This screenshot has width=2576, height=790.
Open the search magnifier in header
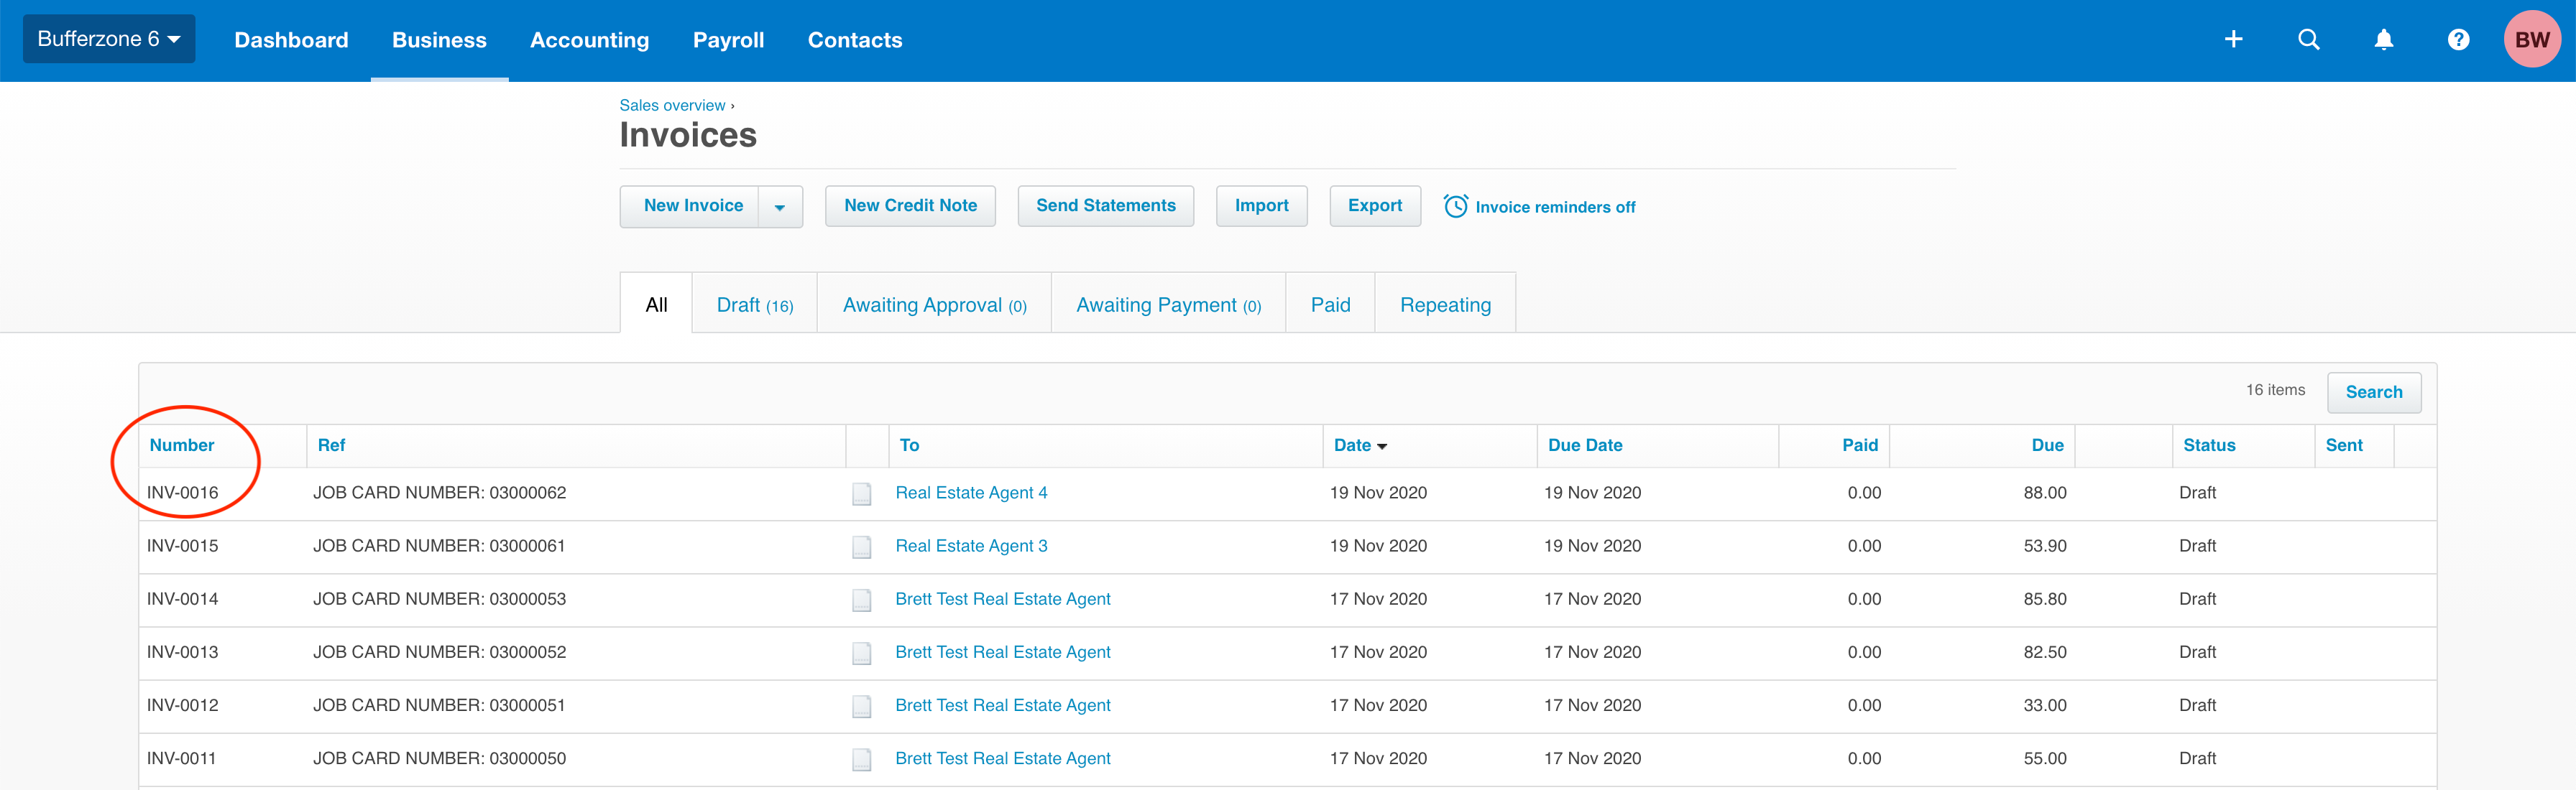2308,40
